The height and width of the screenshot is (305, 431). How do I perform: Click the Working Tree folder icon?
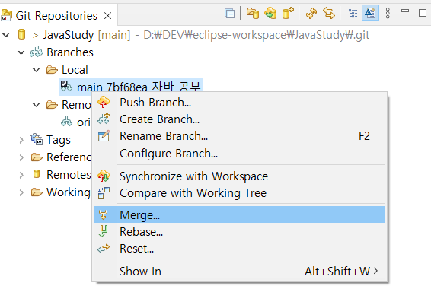click(x=37, y=192)
